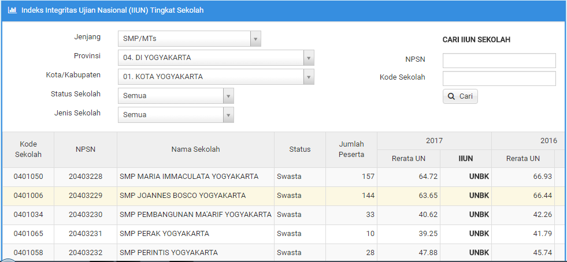The width and height of the screenshot is (567, 262).
Task: Click the 2017 average score 64.72
Action: point(429,177)
